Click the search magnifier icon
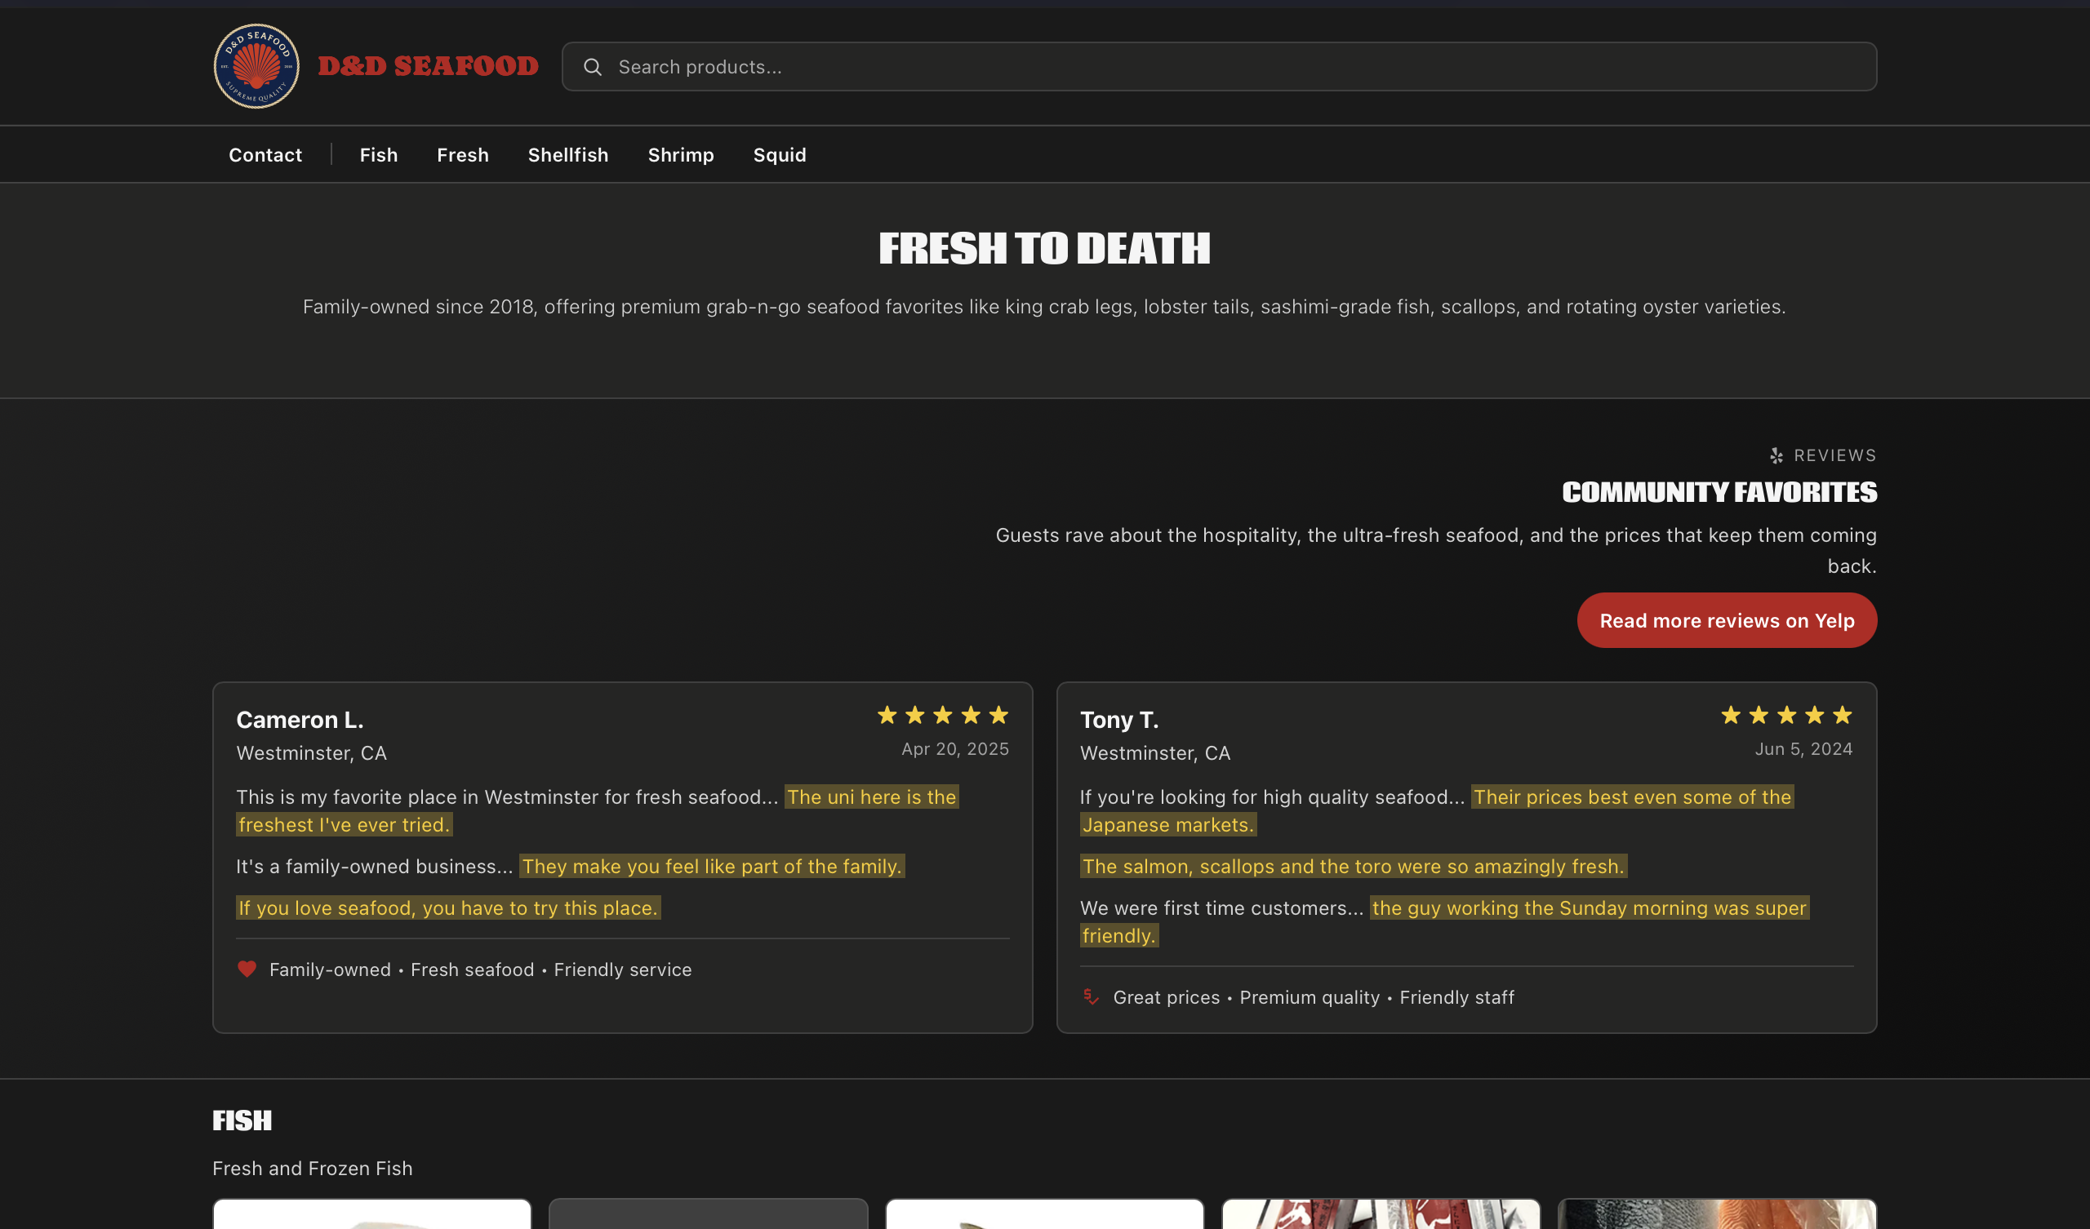Screen dimensions: 2090x1229 [592, 67]
